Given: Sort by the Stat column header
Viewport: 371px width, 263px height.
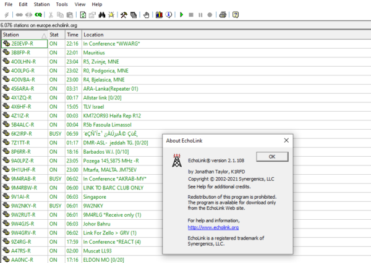Looking at the screenshot, I should (56, 35).
